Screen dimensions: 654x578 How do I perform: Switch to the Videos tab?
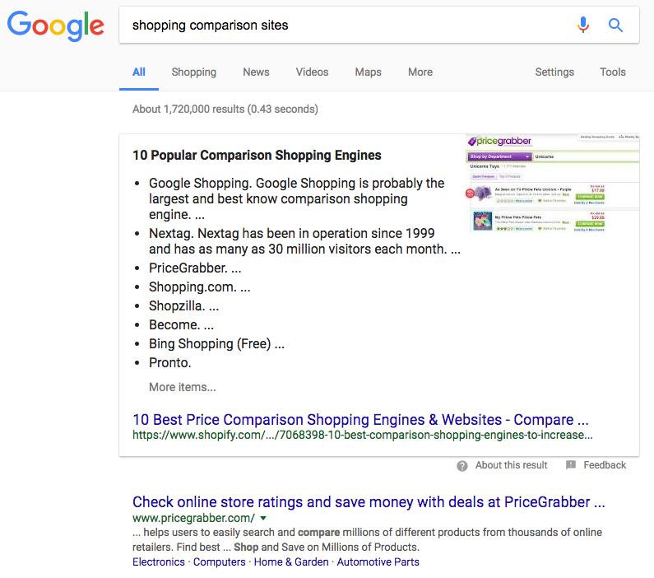312,72
